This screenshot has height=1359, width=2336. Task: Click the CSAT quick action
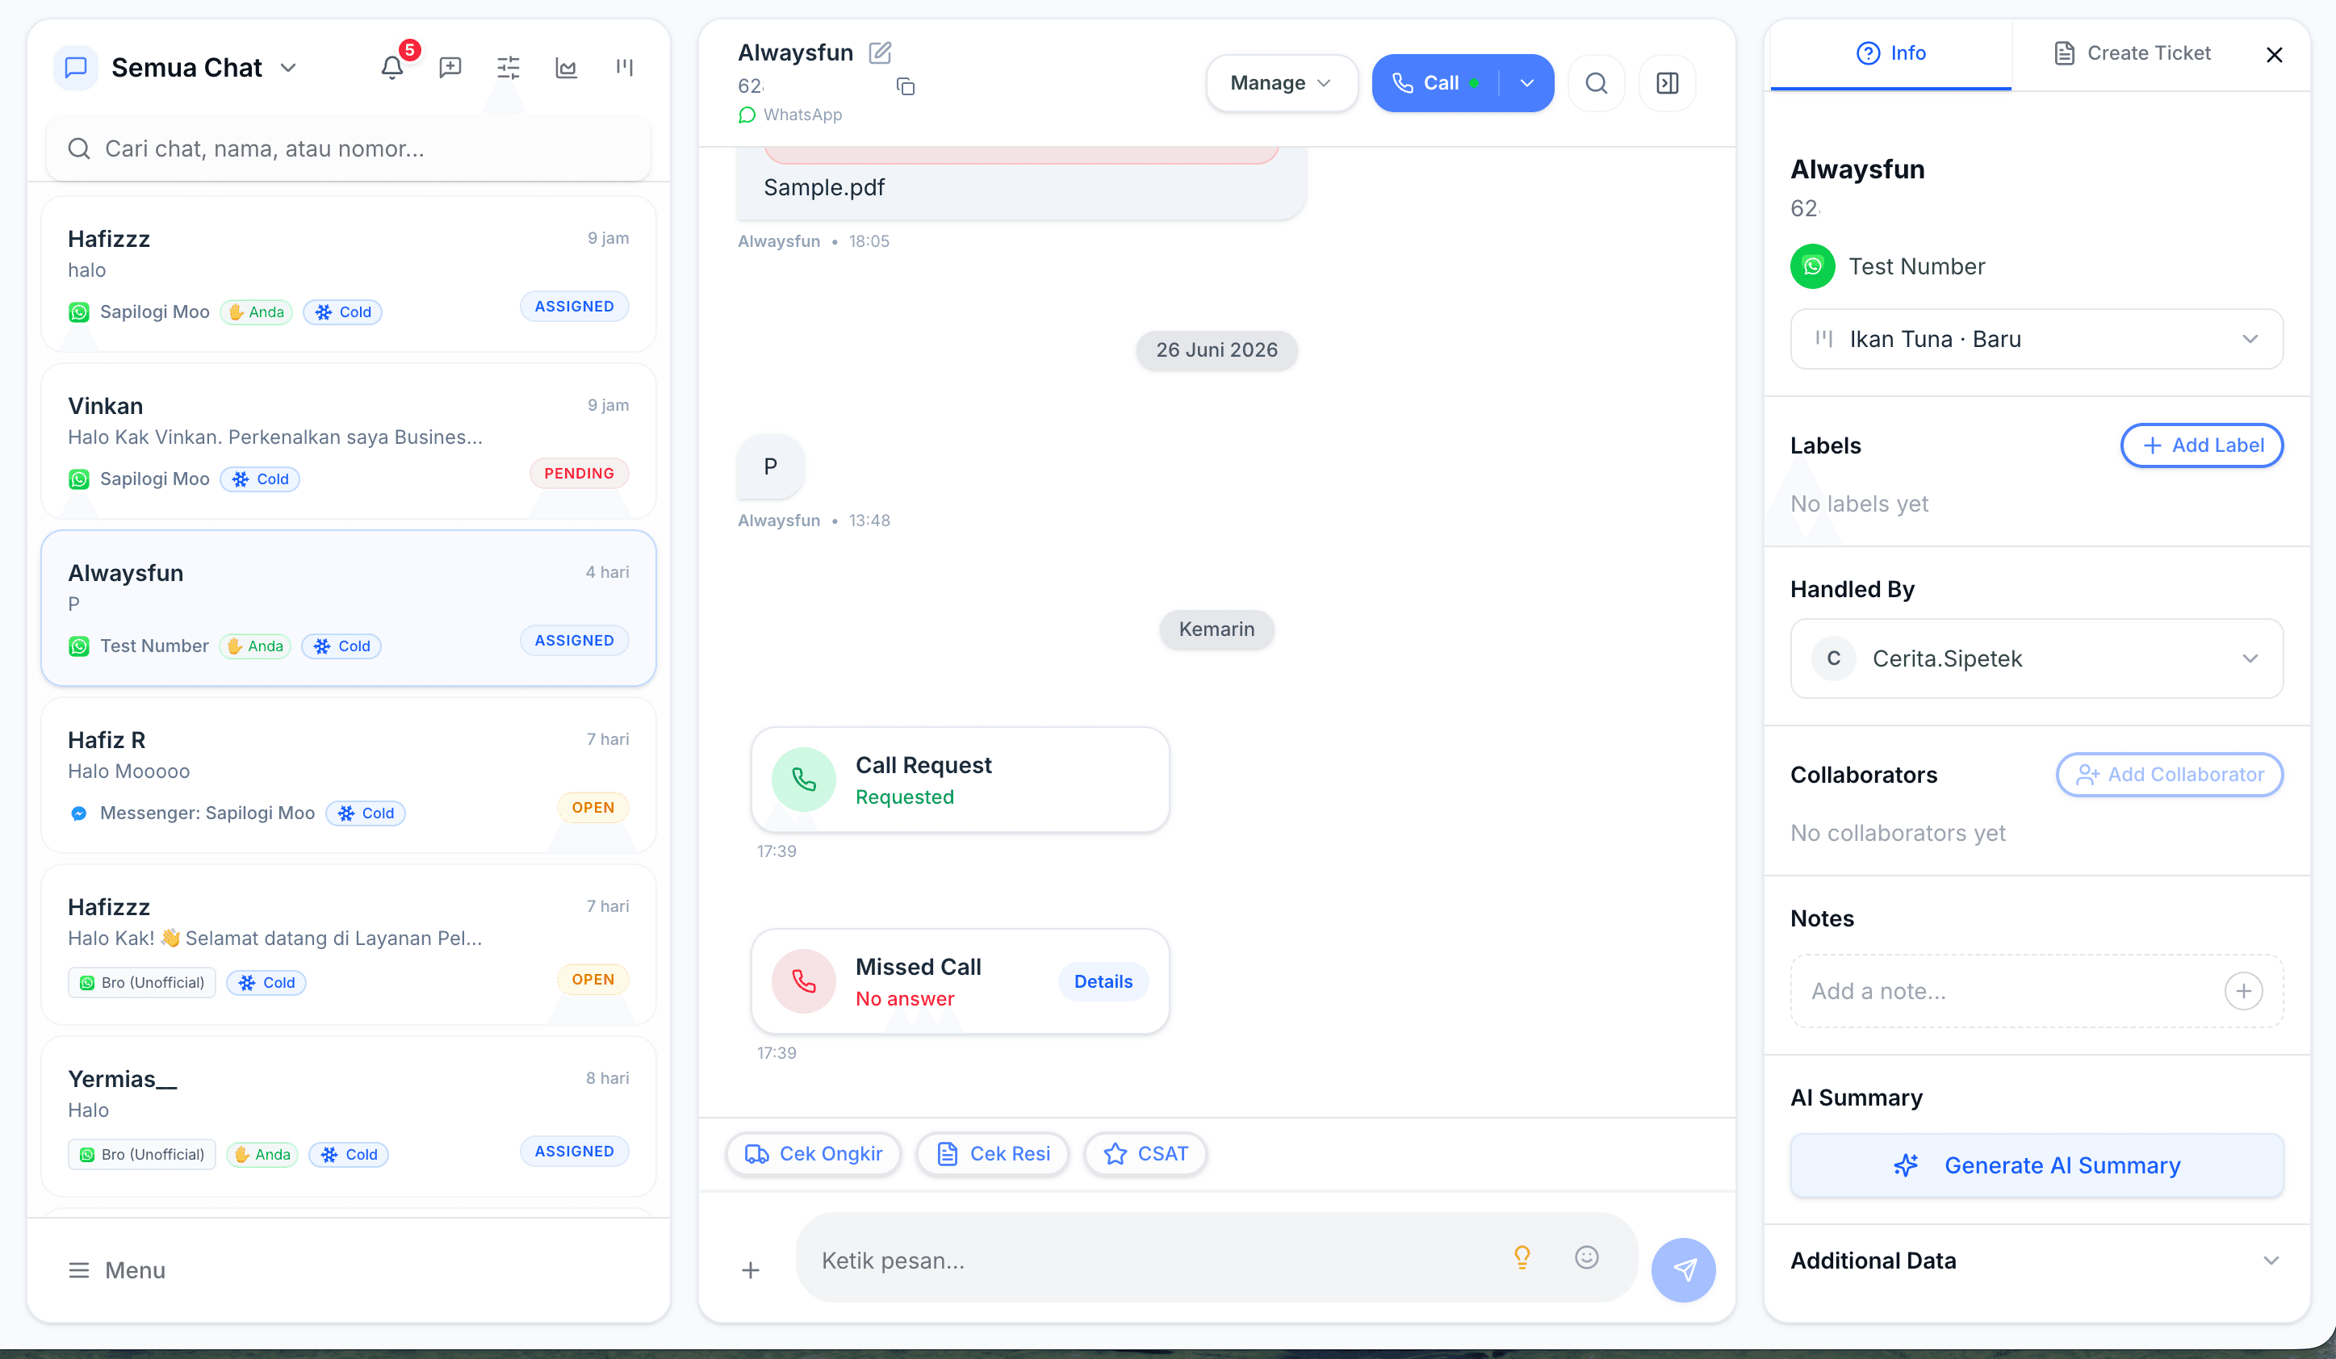(1145, 1154)
